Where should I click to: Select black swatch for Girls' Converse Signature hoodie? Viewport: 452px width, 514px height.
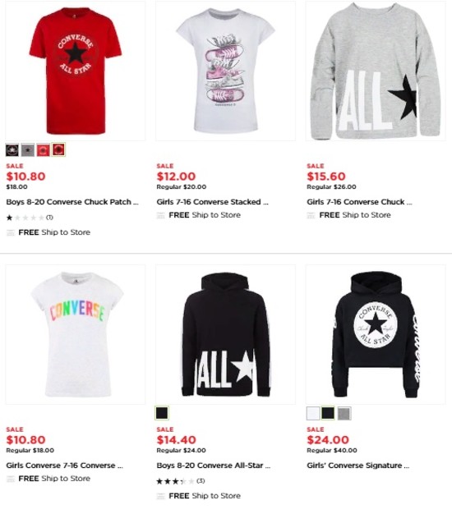point(328,413)
